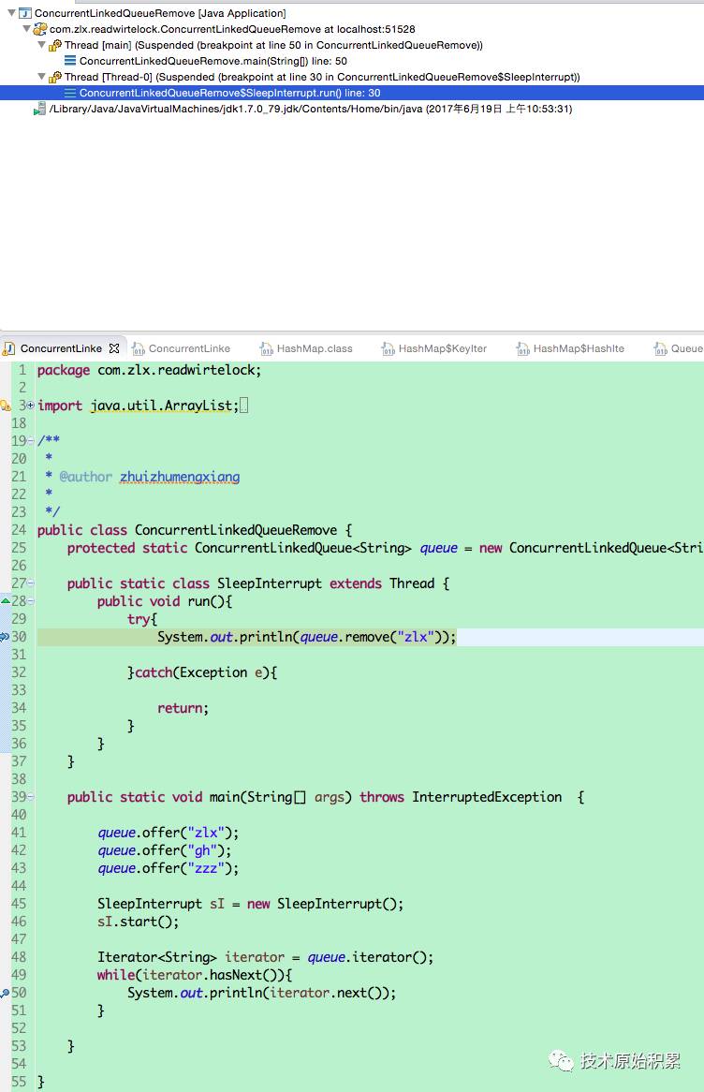Select stack frame SleepInterrupt.run() line: 30
704x1092 pixels.
click(229, 94)
